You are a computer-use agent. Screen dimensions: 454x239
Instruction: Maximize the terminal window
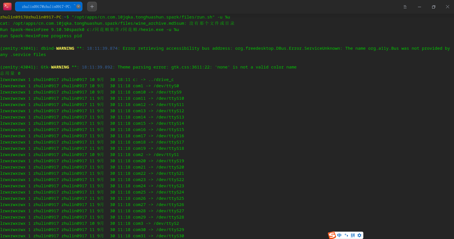click(x=434, y=7)
